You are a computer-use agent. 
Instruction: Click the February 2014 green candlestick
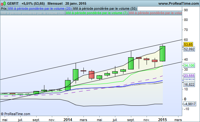tap(76, 75)
